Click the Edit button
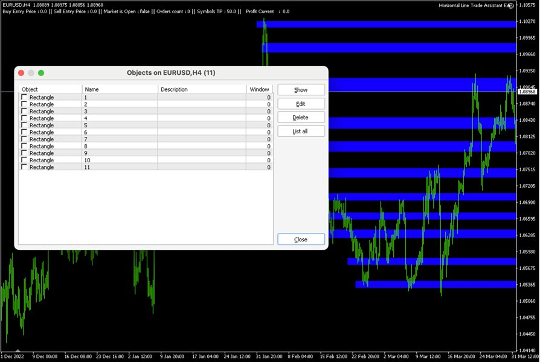540x362 pixels. (301, 104)
